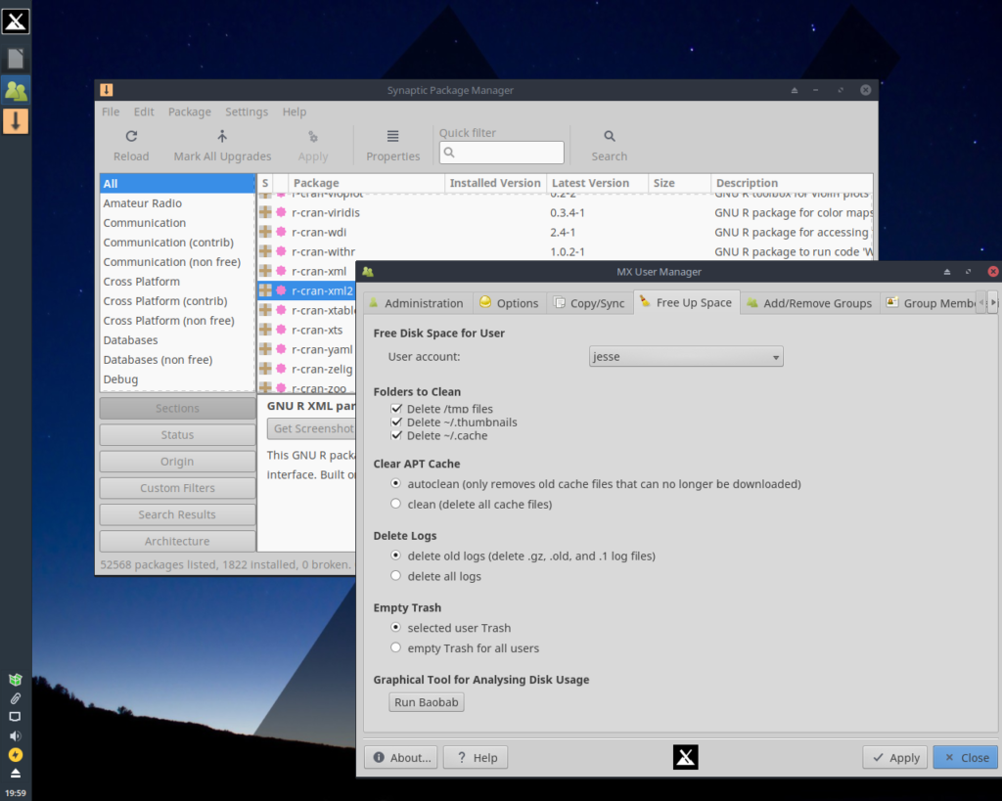Open the Help menu in Synaptic
The image size is (1002, 801).
295,111
